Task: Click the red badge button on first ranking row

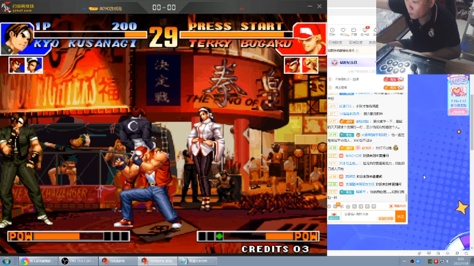Action: [x=394, y=79]
